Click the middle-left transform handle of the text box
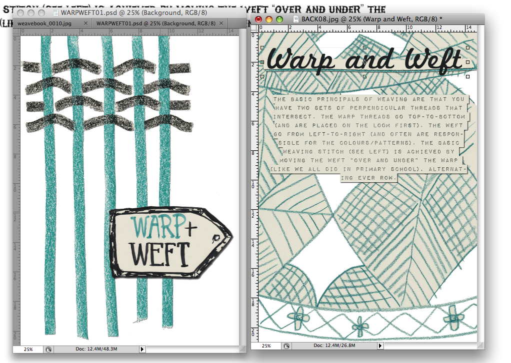This screenshot has width=511, height=363. tap(262, 62)
